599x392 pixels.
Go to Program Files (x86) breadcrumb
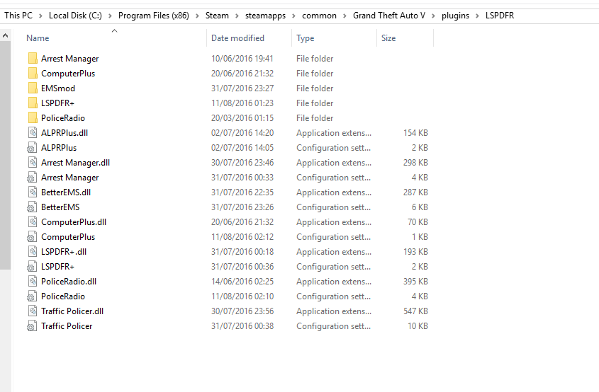154,16
